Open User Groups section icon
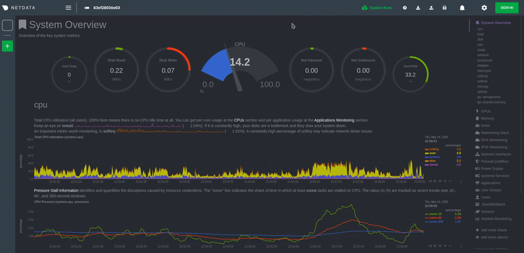Image resolution: width=524 pixels, height=253 pixels. 477,190
